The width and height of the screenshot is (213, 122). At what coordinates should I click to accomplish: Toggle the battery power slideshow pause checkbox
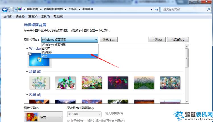click(69, 121)
